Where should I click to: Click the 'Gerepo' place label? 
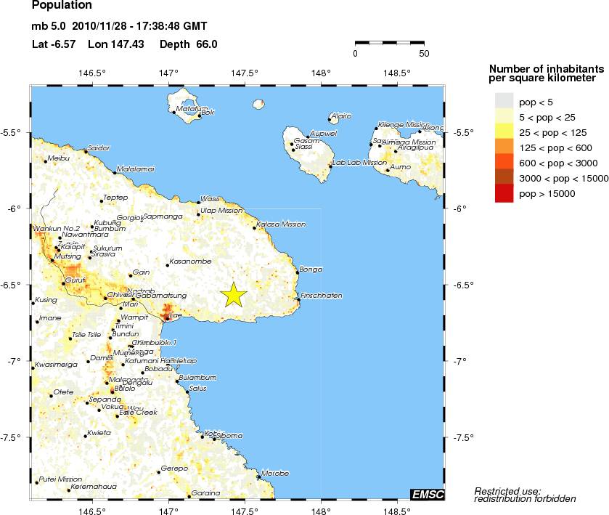click(x=174, y=469)
